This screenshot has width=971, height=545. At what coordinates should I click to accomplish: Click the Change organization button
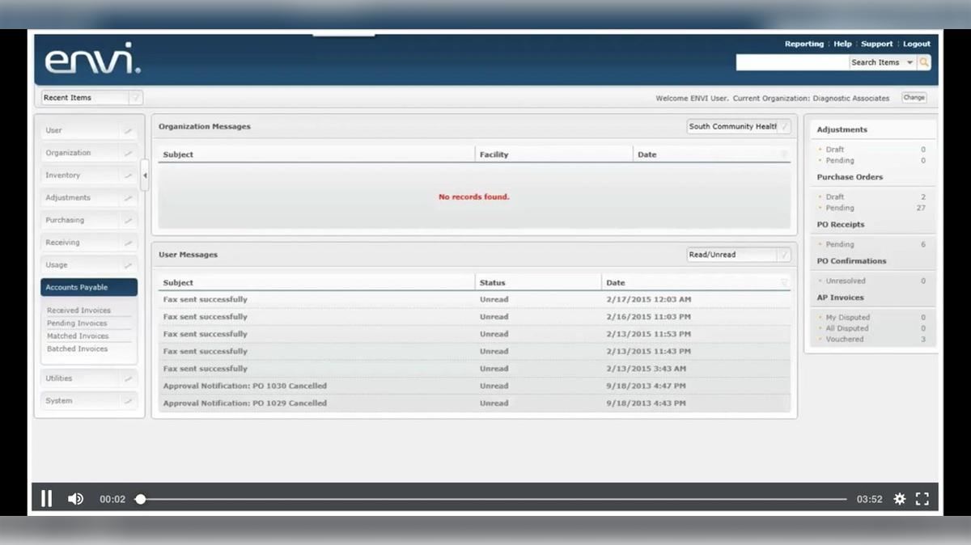[914, 97]
